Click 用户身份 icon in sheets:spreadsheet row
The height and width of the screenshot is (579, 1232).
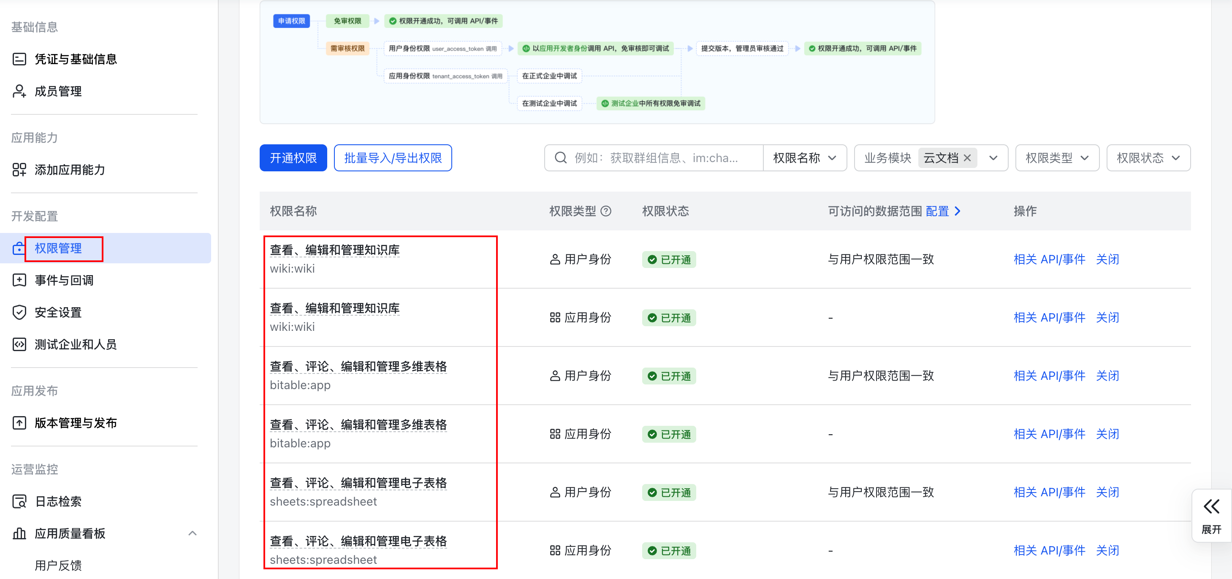(555, 492)
